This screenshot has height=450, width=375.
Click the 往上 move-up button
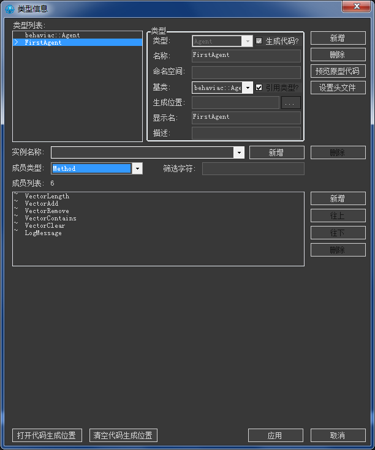click(x=338, y=216)
